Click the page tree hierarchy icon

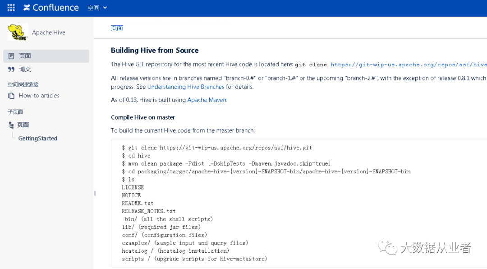tap(11, 125)
